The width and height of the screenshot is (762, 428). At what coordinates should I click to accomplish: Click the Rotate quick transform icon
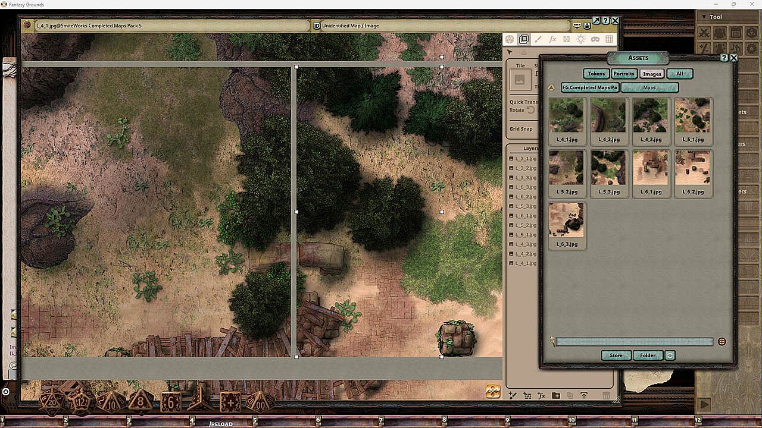point(530,110)
